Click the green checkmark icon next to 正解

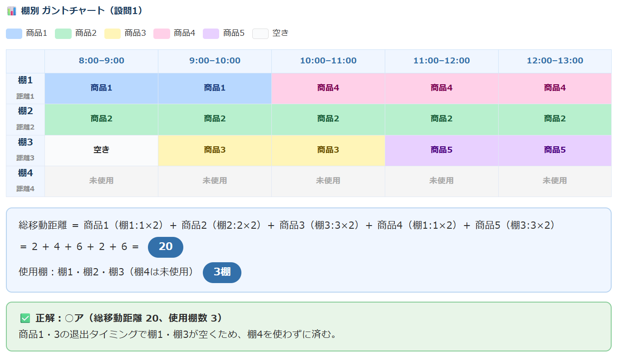point(25,318)
